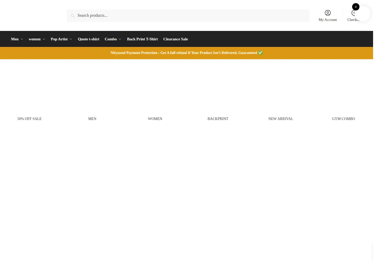The width and height of the screenshot is (377, 262).
Task: Click the Checkout link
Action: click(x=353, y=20)
